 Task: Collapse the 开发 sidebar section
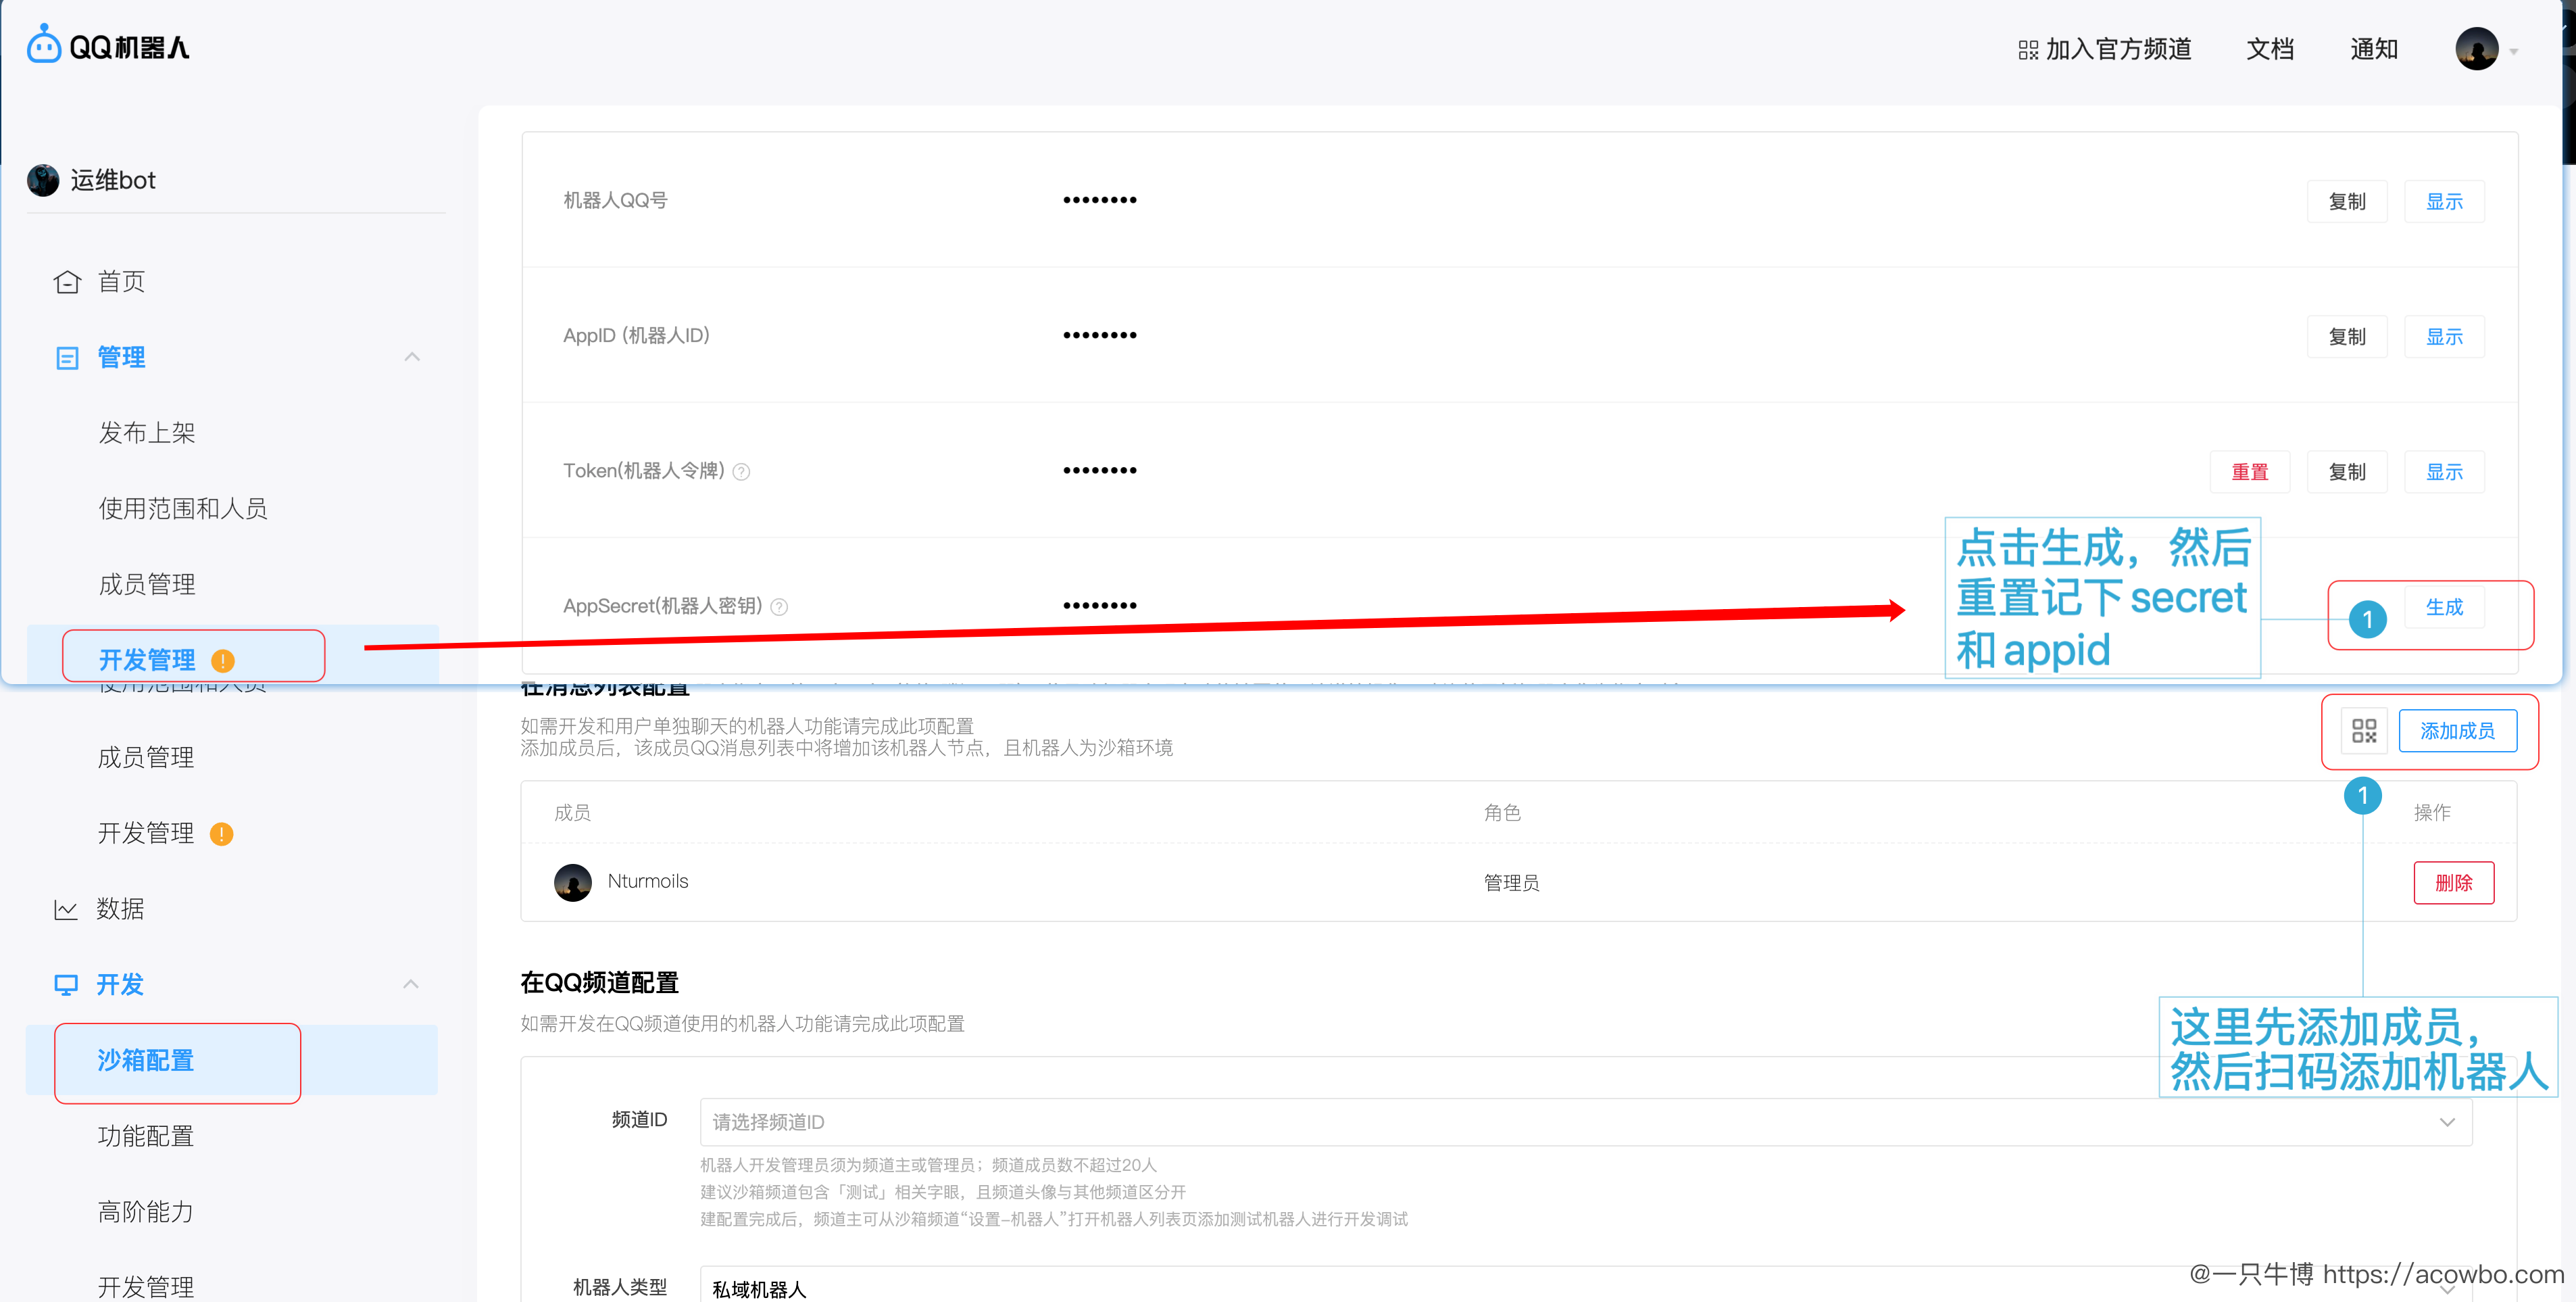412,984
